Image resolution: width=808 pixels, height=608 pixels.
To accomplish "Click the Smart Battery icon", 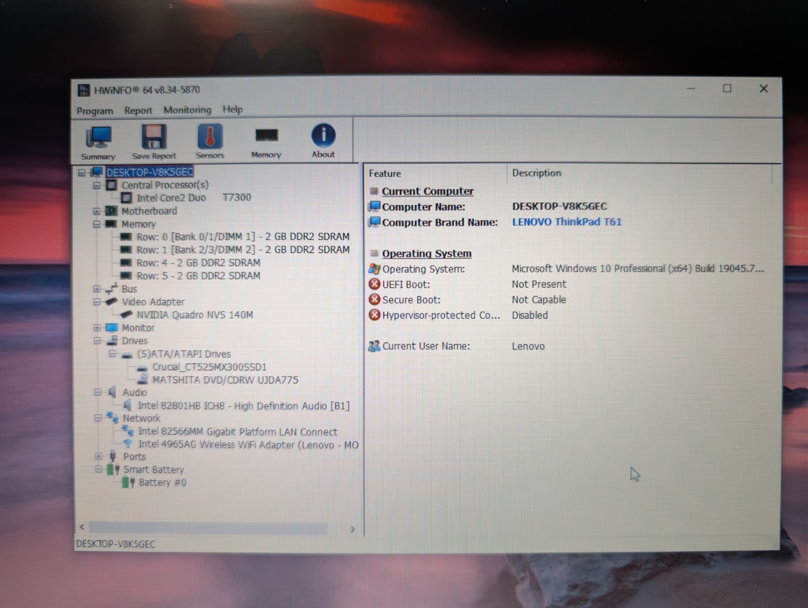I will pos(114,470).
